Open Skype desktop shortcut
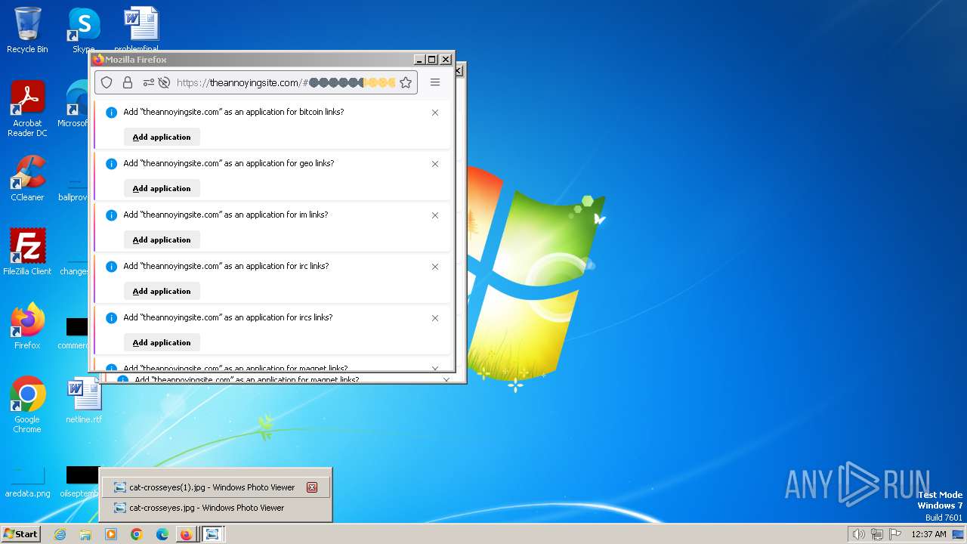The height and width of the screenshot is (544, 967). (83, 30)
